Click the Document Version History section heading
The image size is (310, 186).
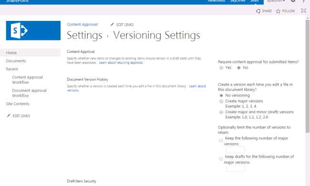click(87, 79)
